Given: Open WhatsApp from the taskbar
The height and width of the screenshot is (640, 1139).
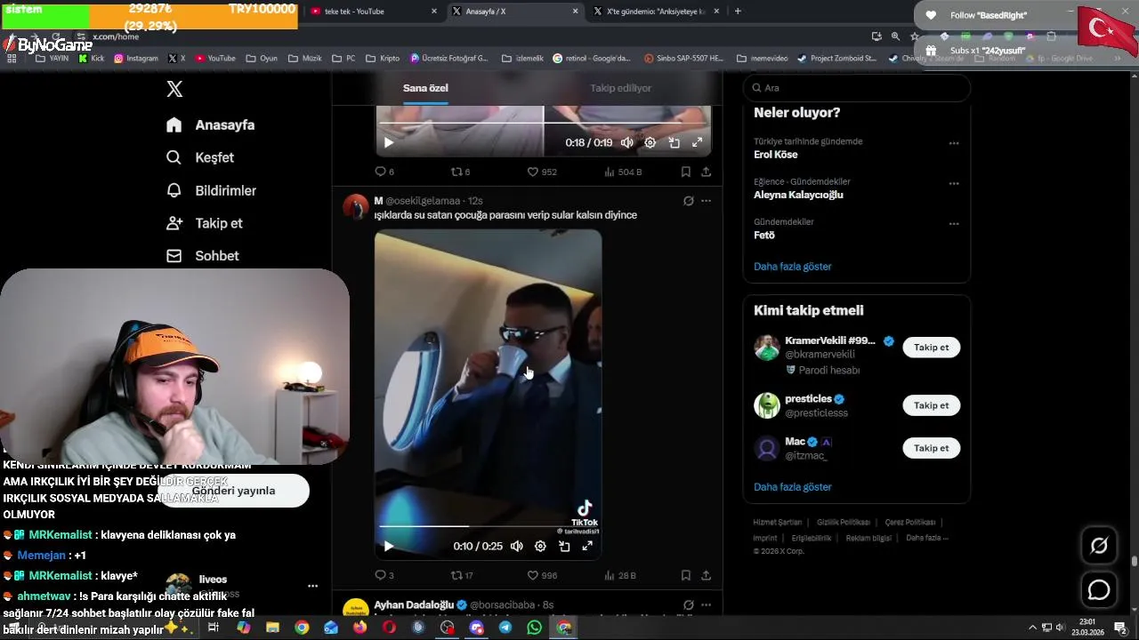Looking at the screenshot, I should click(x=534, y=628).
